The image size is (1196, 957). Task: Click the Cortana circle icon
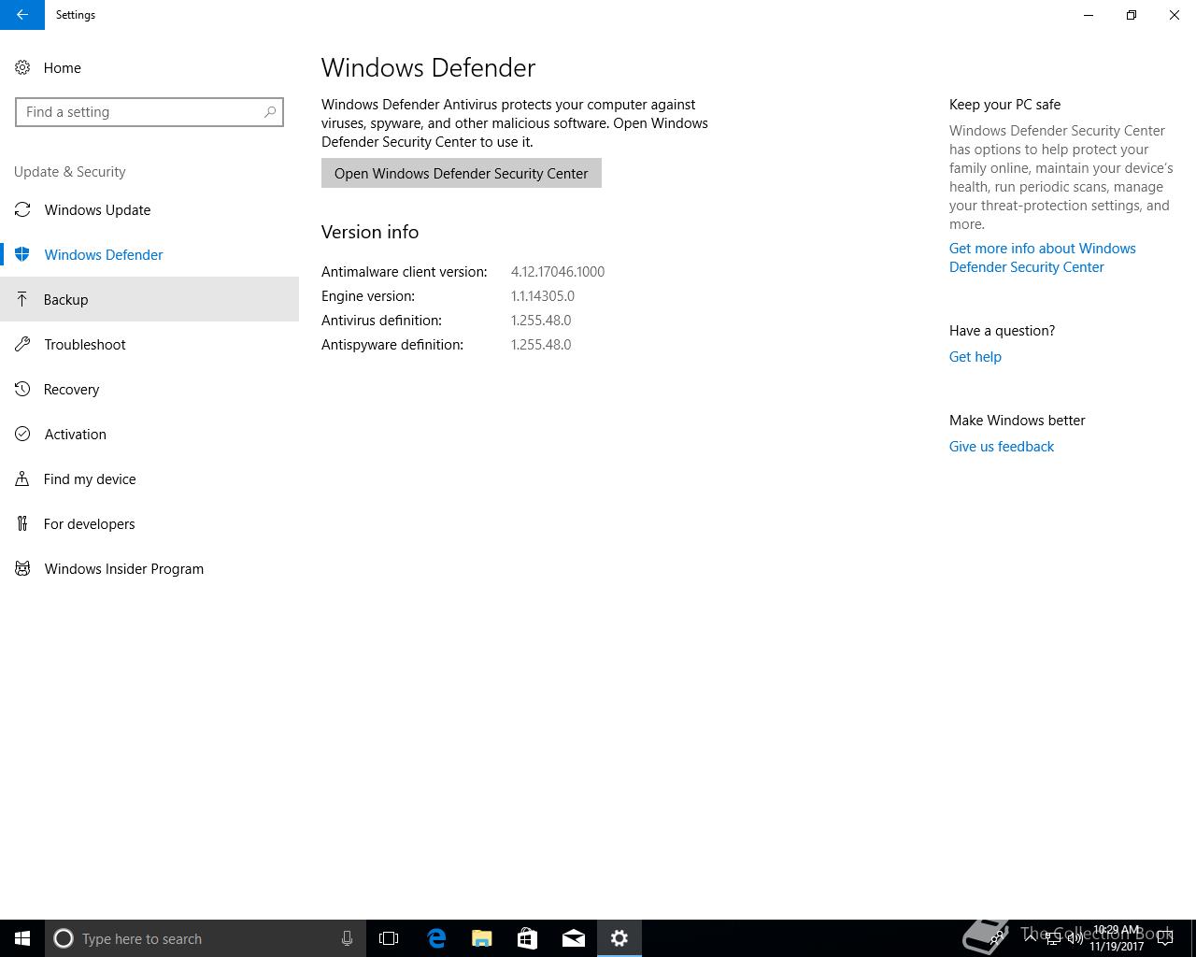(x=64, y=938)
